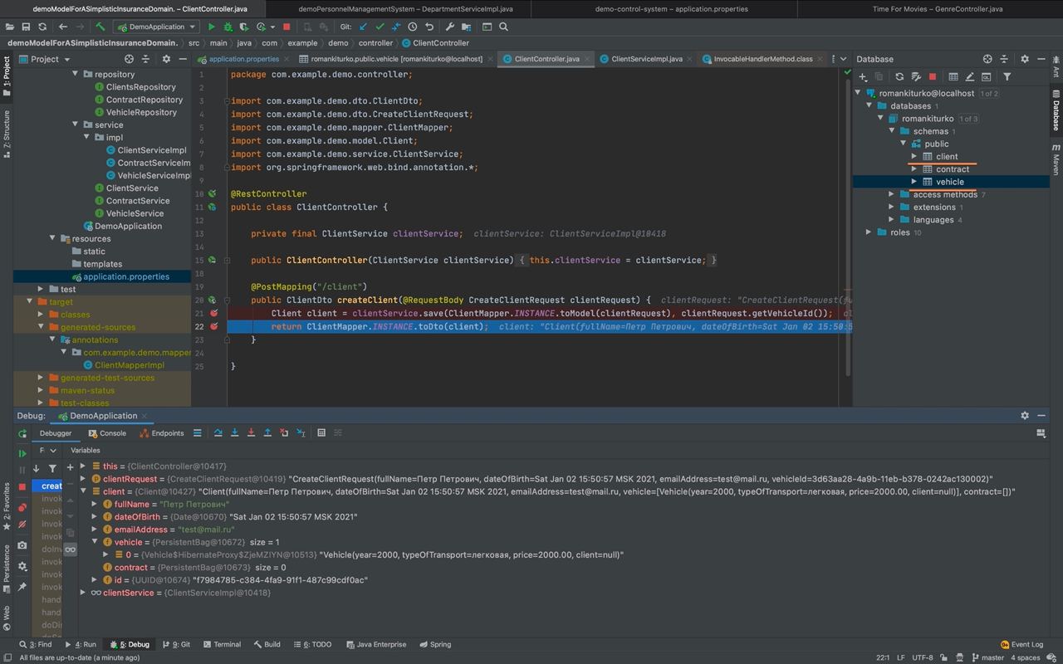1063x664 pixels.
Task: Click the Git Rollback arrow icon
Action: 429,27
